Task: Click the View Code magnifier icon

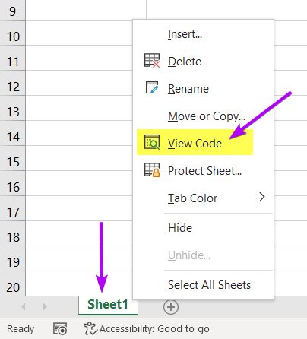Action: point(152,142)
